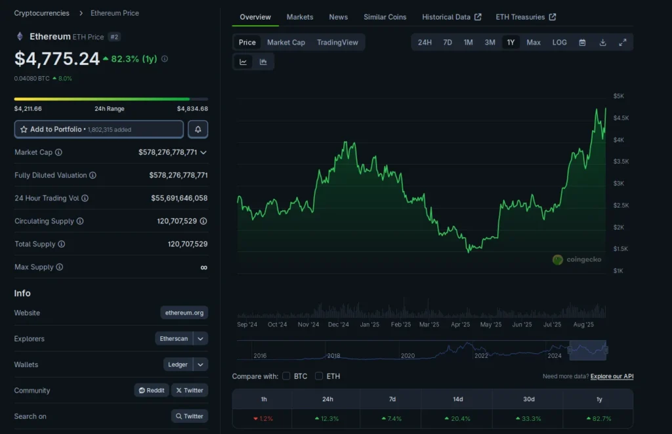Switch to the Markets tab

[300, 17]
